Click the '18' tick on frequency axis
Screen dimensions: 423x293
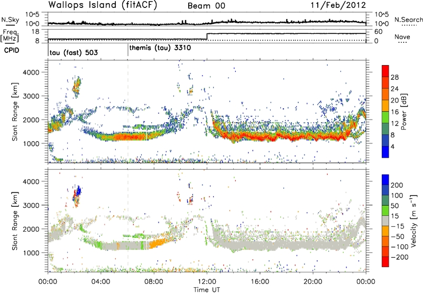[x=35, y=32]
